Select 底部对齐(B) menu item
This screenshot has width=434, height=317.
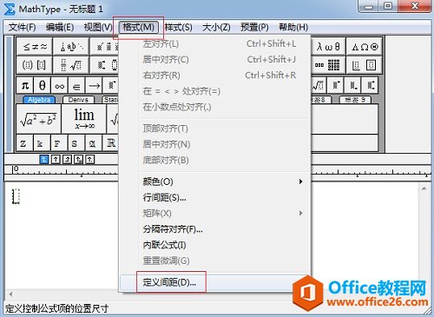[x=215, y=160]
